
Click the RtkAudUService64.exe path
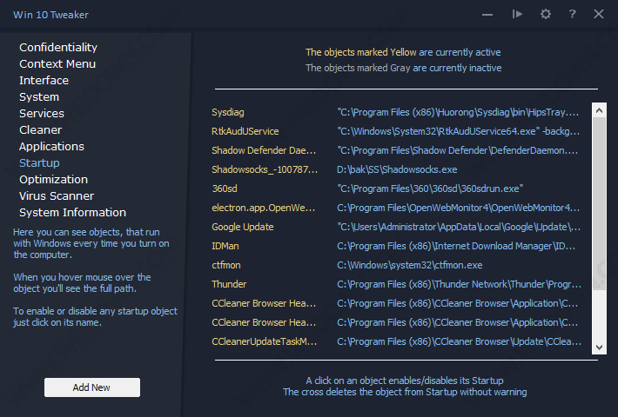click(x=459, y=131)
